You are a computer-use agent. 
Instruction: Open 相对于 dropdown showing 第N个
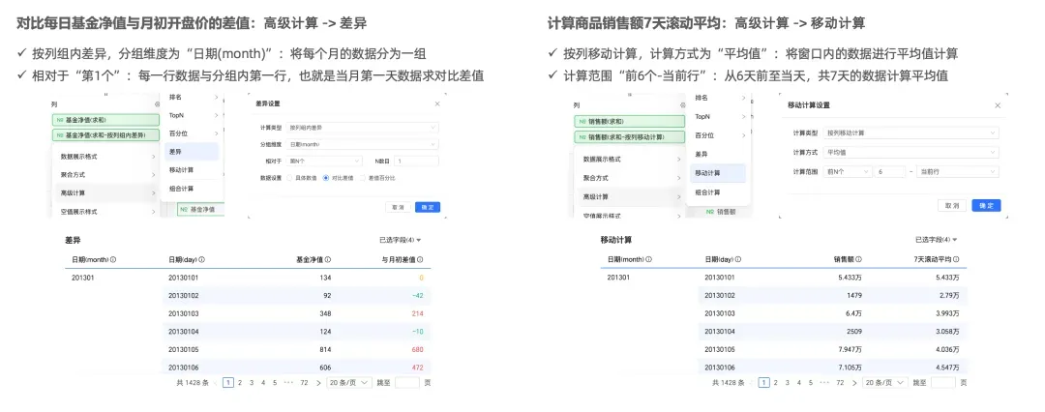pyautogui.click(x=324, y=161)
